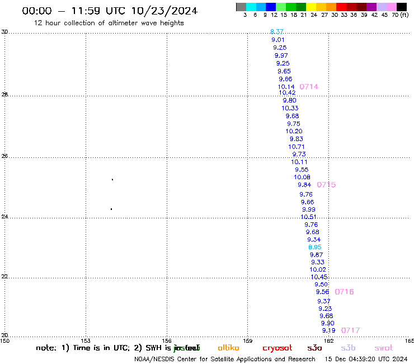Select the pink 0716 time marker
The image size is (414, 364).
344,292
